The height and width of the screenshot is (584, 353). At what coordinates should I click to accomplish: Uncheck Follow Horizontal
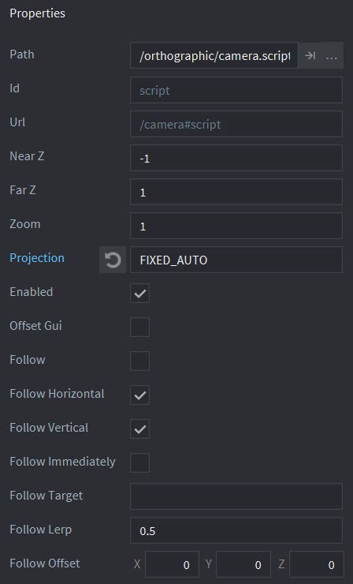[140, 395]
